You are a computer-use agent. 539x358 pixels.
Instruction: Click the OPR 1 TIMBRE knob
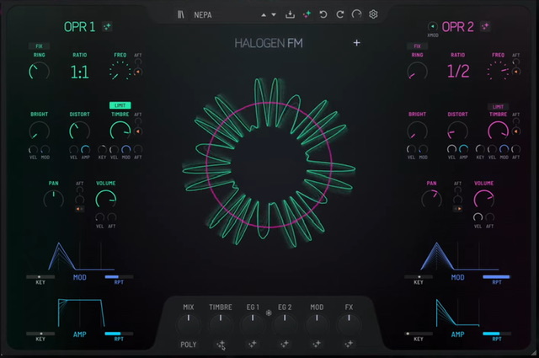click(x=120, y=131)
